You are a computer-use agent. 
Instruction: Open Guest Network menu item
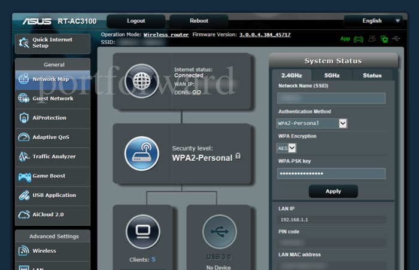coord(53,99)
